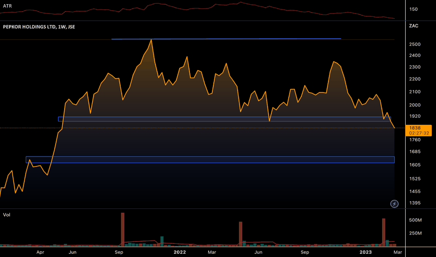
Task: Click the 02:27:32 countdown timer
Action: coord(419,133)
